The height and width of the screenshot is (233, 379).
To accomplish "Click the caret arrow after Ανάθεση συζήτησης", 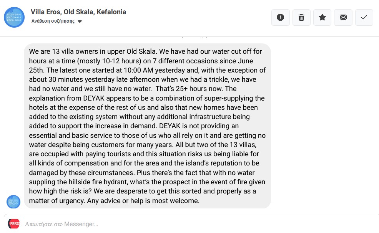I will tap(80, 21).
